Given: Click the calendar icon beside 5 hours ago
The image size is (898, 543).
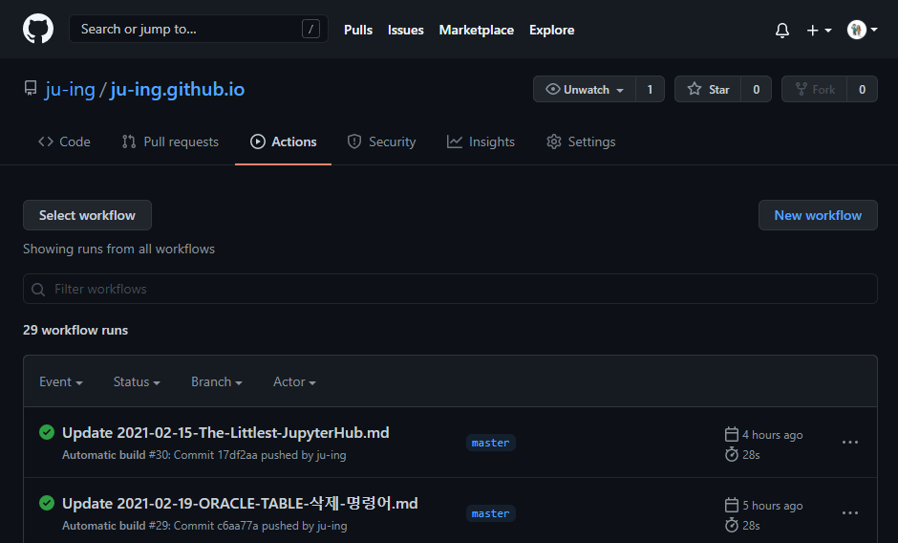Looking at the screenshot, I should pyautogui.click(x=732, y=505).
